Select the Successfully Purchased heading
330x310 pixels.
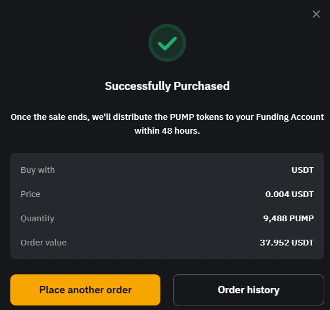point(167,86)
